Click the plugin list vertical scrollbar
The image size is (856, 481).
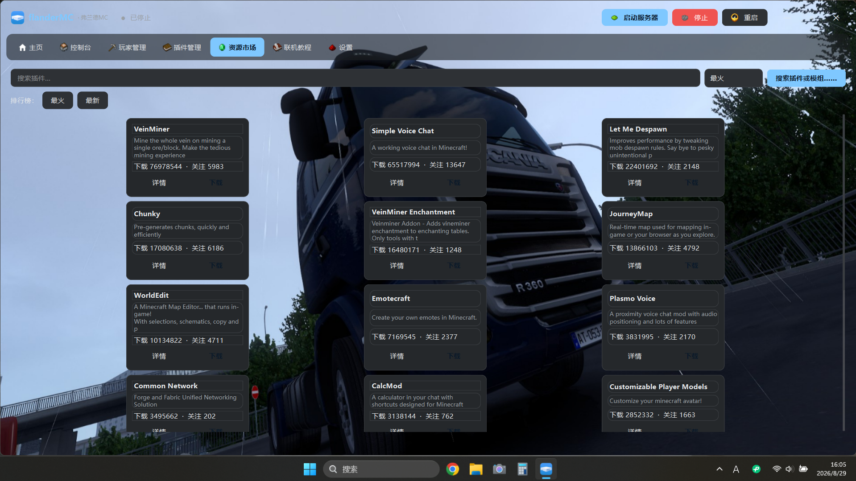click(844, 272)
